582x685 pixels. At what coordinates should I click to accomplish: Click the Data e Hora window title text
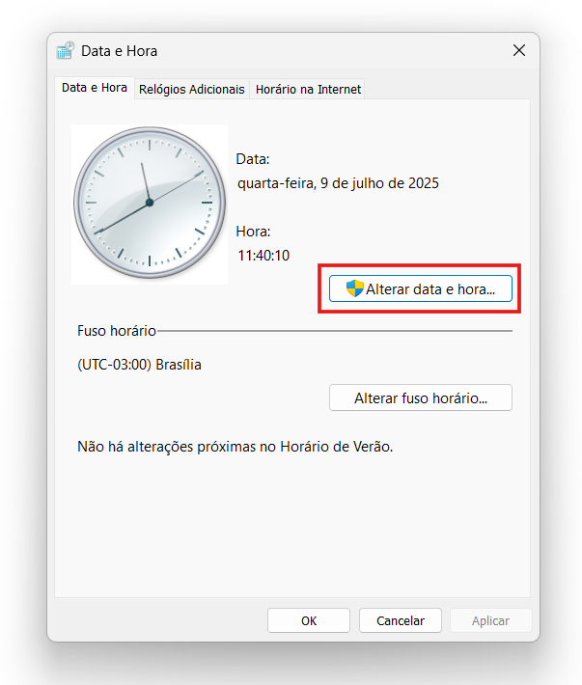[119, 51]
